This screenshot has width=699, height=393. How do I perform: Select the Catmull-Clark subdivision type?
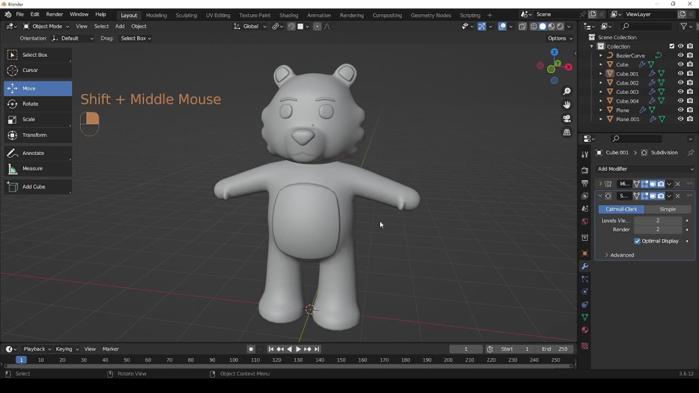[621, 209]
